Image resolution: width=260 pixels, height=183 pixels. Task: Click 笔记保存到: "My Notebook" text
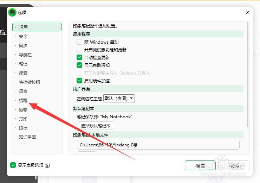point(104,117)
